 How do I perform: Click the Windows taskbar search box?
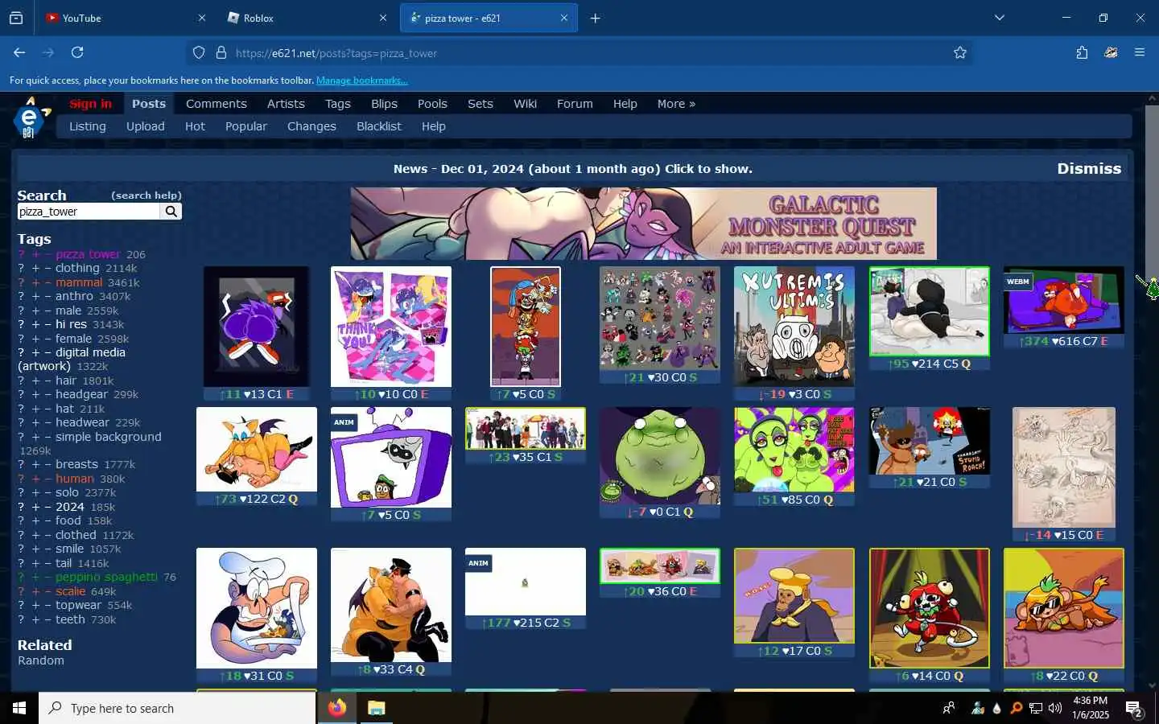[x=177, y=708]
